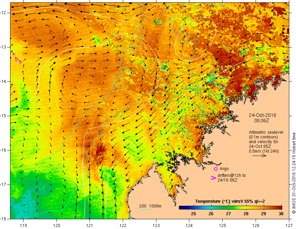Click the colorbar near 27 green section
The height and width of the screenshot is (229, 296).
(229, 208)
